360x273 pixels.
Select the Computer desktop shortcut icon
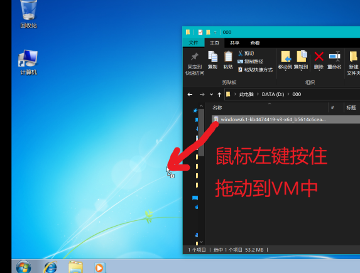[x=28, y=62]
